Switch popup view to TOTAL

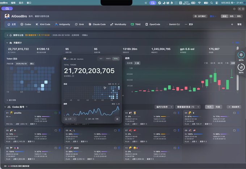point(116,58)
